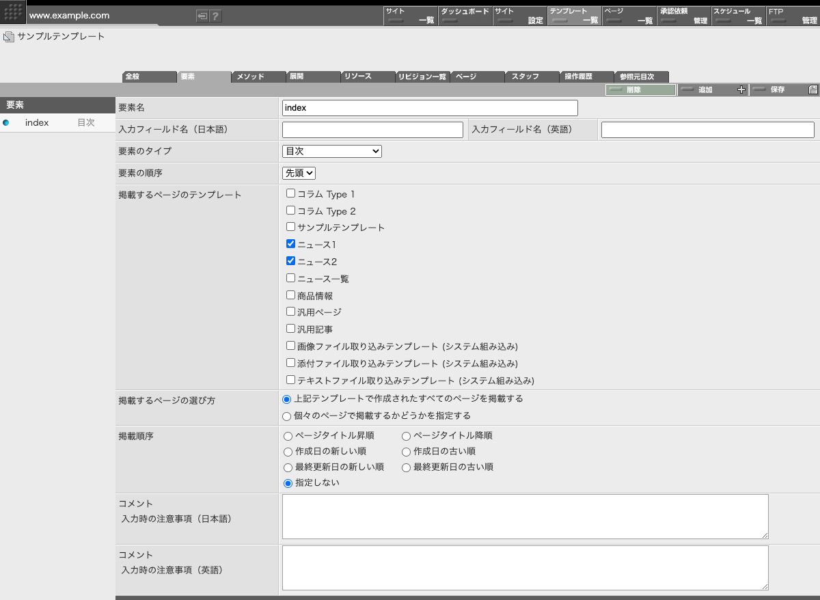Open FTP 管理 in the top navigation
Image resolution: width=820 pixels, height=600 pixels.
coord(792,16)
